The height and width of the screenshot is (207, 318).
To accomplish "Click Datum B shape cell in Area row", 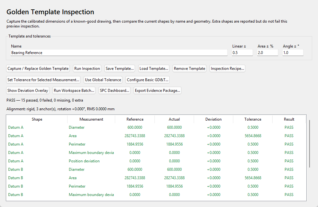I will coord(16,178).
